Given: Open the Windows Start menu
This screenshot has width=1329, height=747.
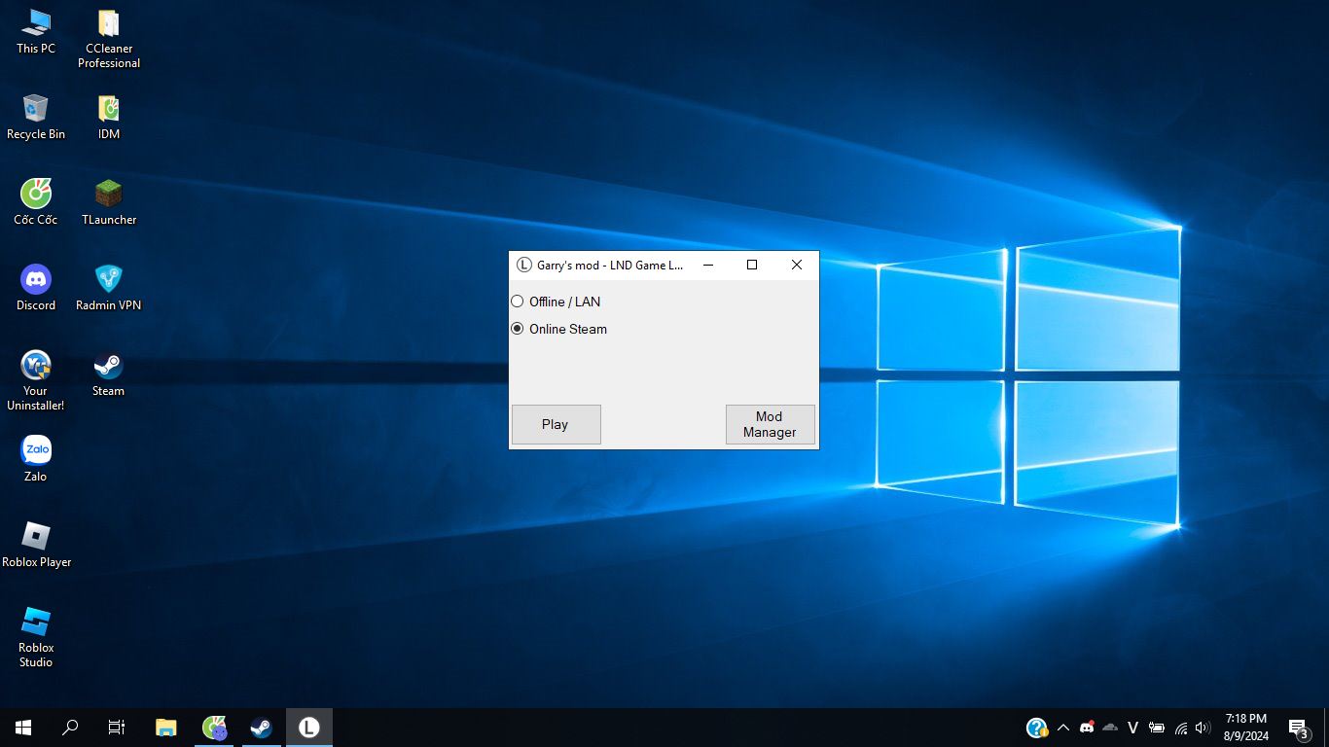Looking at the screenshot, I should [23, 728].
